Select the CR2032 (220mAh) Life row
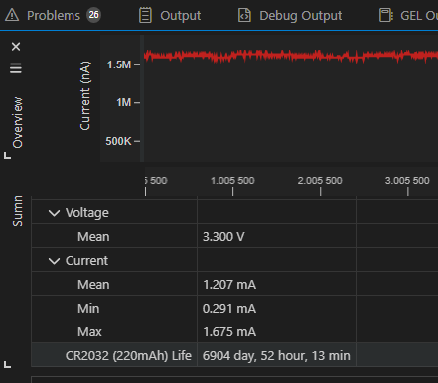438x383 pixels. tap(234, 354)
